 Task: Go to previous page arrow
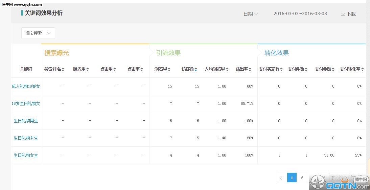(281, 178)
